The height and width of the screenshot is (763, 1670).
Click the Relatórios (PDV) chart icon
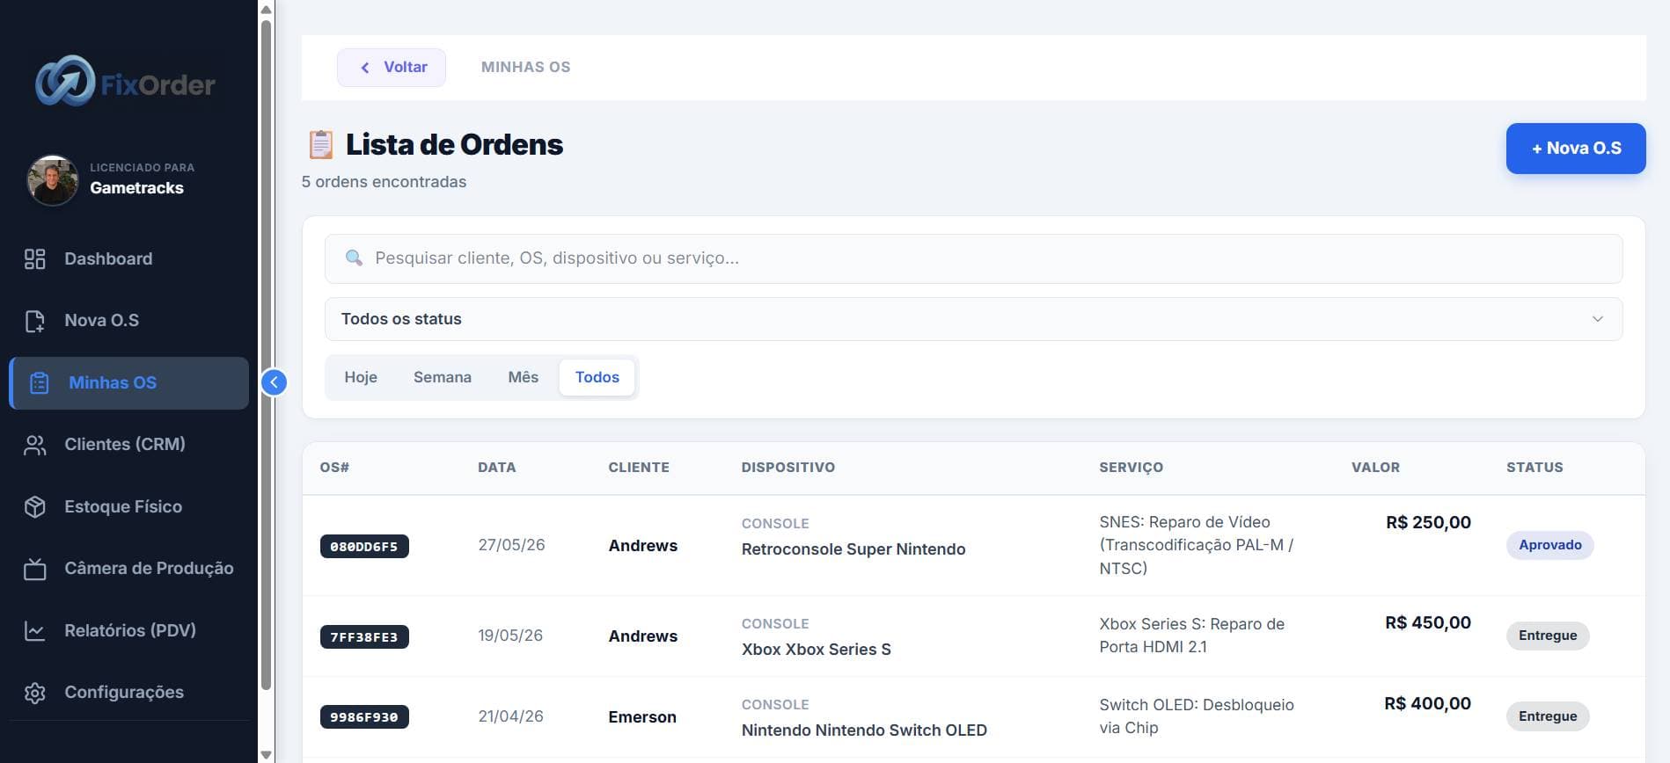point(34,630)
